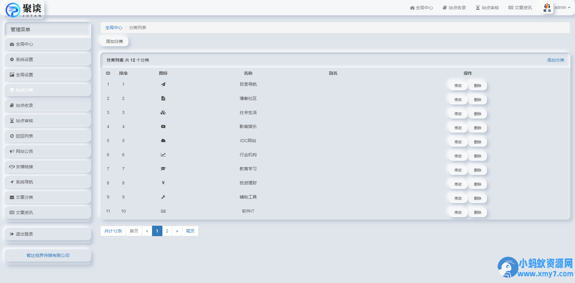Go to 文章资讯 in top navigation
575x283 pixels.
coord(520,8)
